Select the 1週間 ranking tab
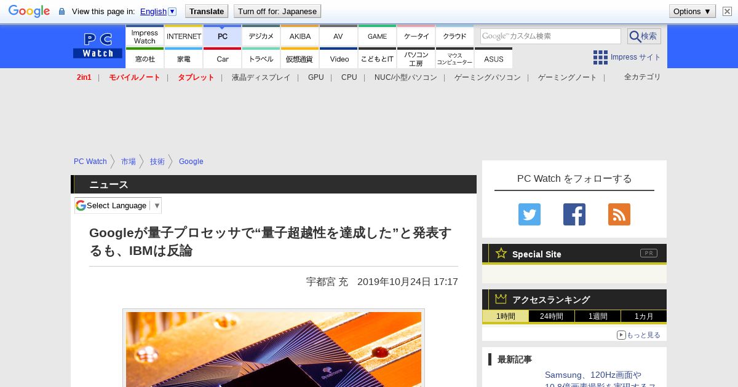 598,316
